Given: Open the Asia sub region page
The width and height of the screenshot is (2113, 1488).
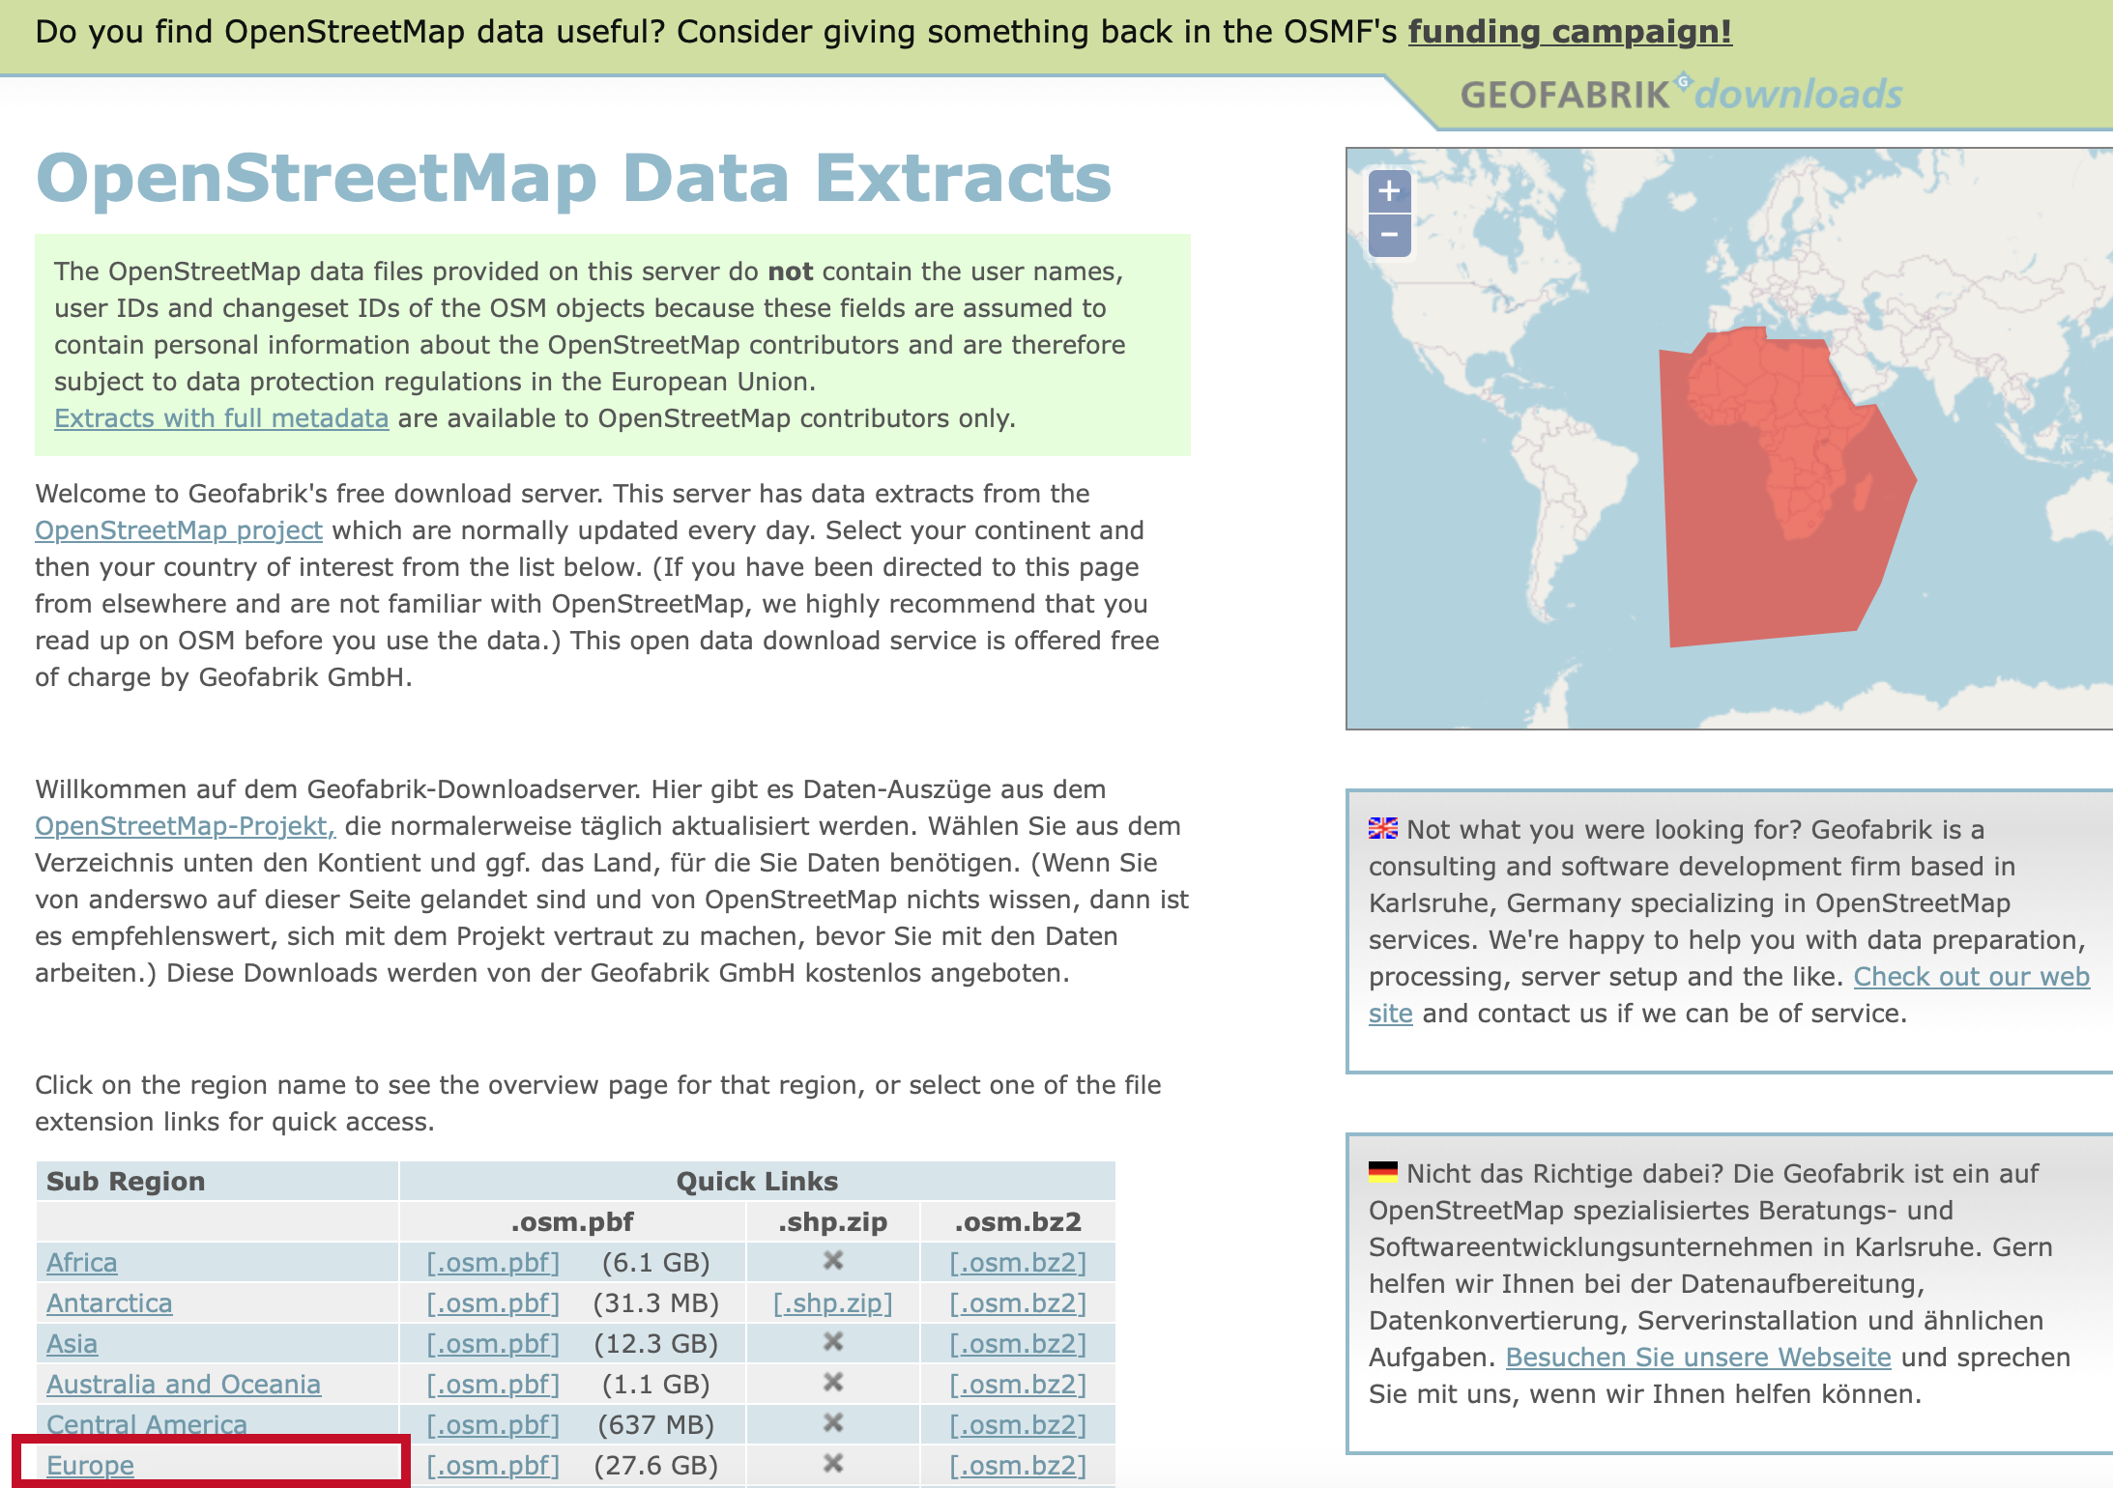Looking at the screenshot, I should click(72, 1344).
